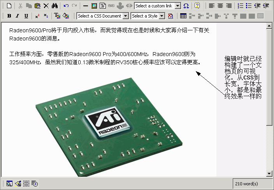Image resolution: width=274 pixels, height=190 pixels.
Task: Toggle superscript formatting
Action: click(37, 16)
